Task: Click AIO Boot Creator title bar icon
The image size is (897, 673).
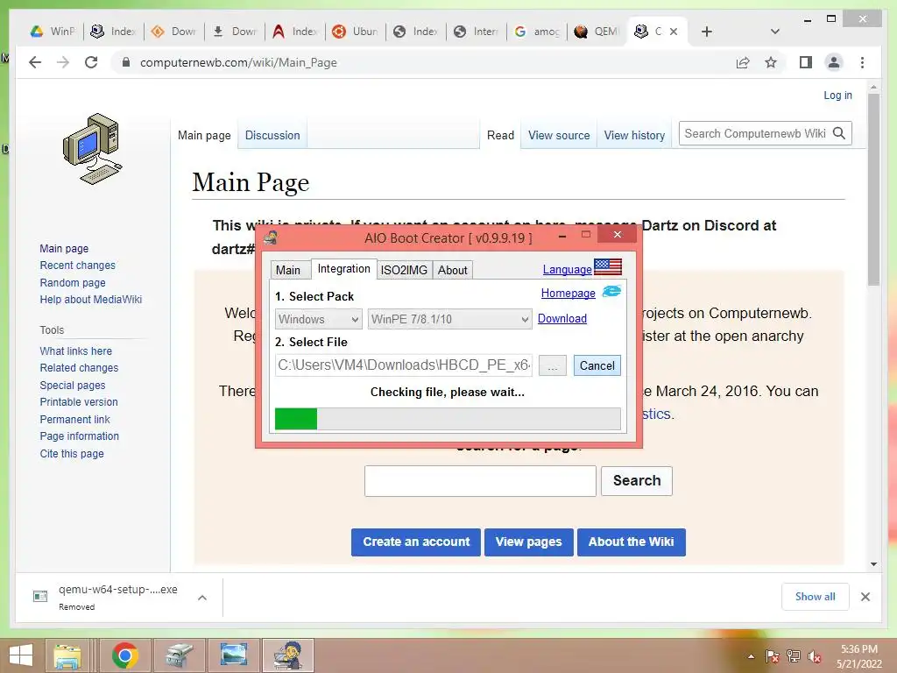Action: tap(271, 237)
